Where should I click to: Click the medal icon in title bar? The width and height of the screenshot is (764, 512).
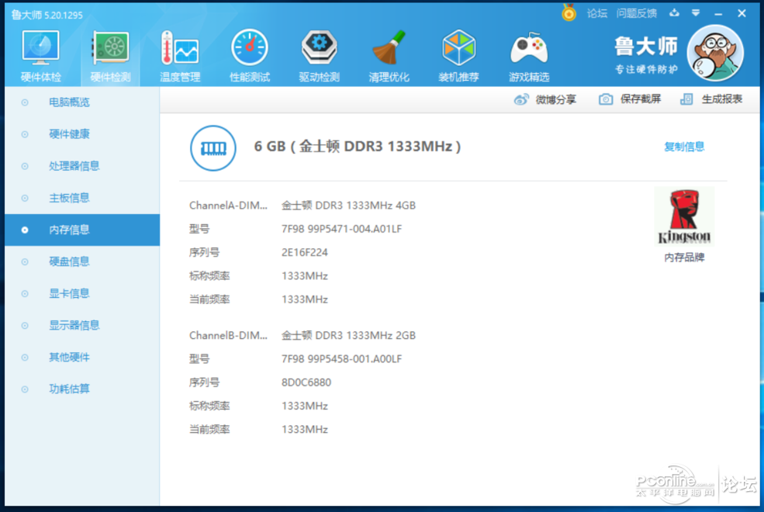click(569, 12)
